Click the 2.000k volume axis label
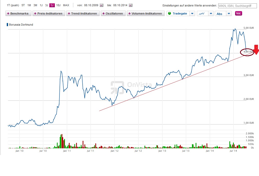This screenshot has width=259, height=176. point(250,133)
